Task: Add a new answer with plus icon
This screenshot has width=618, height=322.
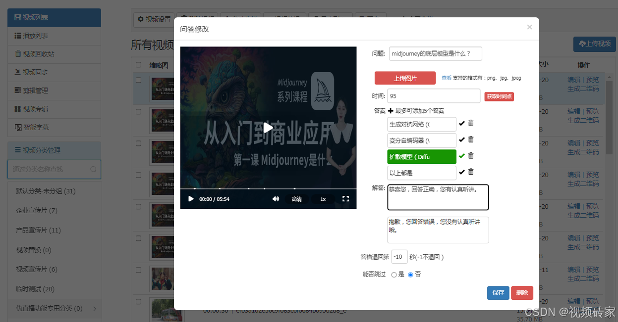Action: (391, 111)
